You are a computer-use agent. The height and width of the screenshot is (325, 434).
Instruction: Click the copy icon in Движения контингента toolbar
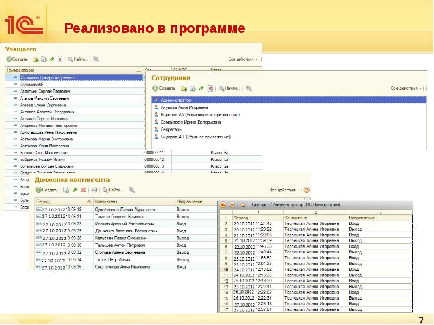point(66,190)
